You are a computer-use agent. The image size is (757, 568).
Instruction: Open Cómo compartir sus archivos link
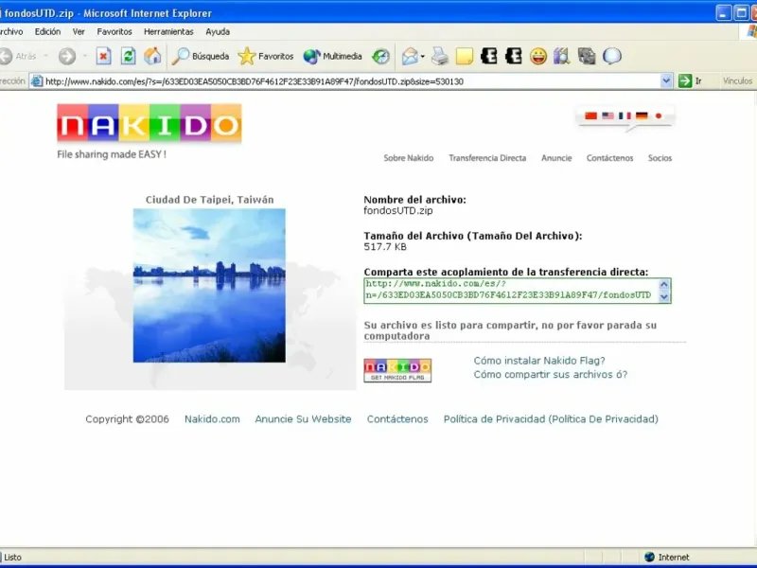pos(551,374)
